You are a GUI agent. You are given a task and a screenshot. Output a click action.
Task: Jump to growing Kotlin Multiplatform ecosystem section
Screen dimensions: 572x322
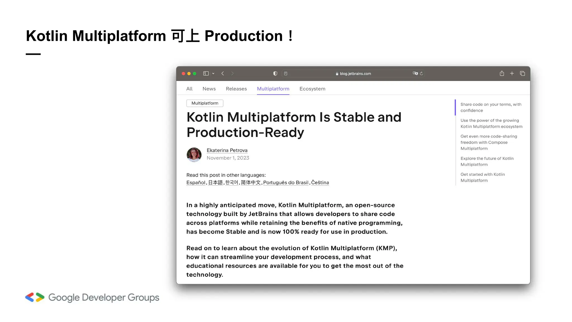click(x=492, y=123)
